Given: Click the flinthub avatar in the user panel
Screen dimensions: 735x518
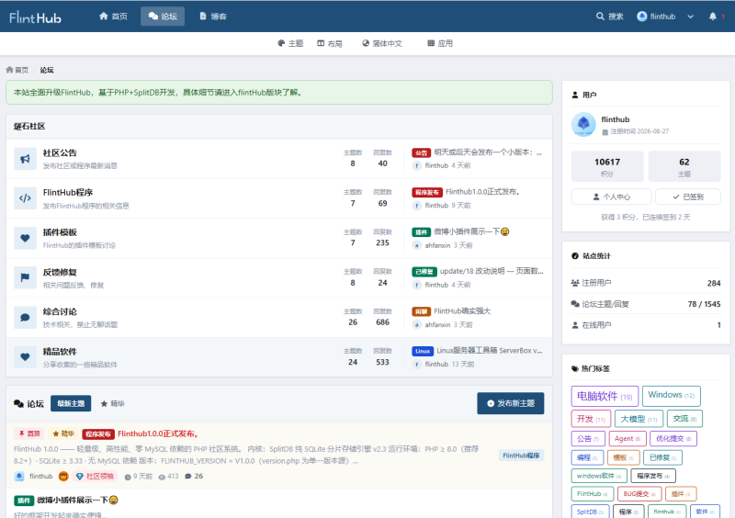Looking at the screenshot, I should click(583, 124).
